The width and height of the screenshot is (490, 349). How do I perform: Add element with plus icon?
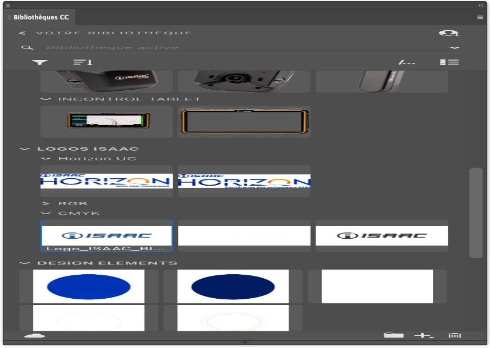tap(424, 336)
